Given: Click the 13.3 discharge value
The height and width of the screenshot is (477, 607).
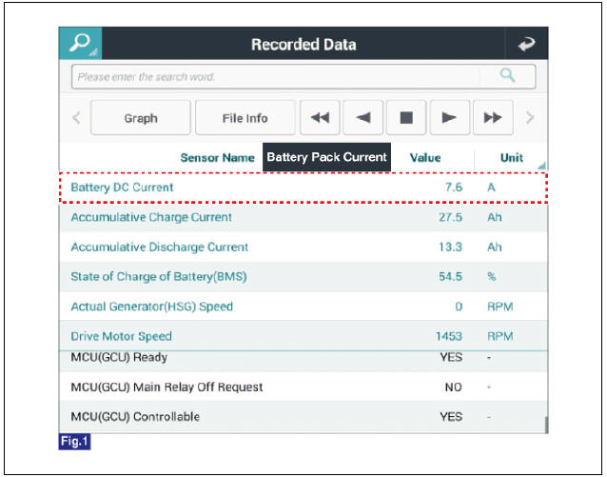Looking at the screenshot, I should (x=450, y=248).
